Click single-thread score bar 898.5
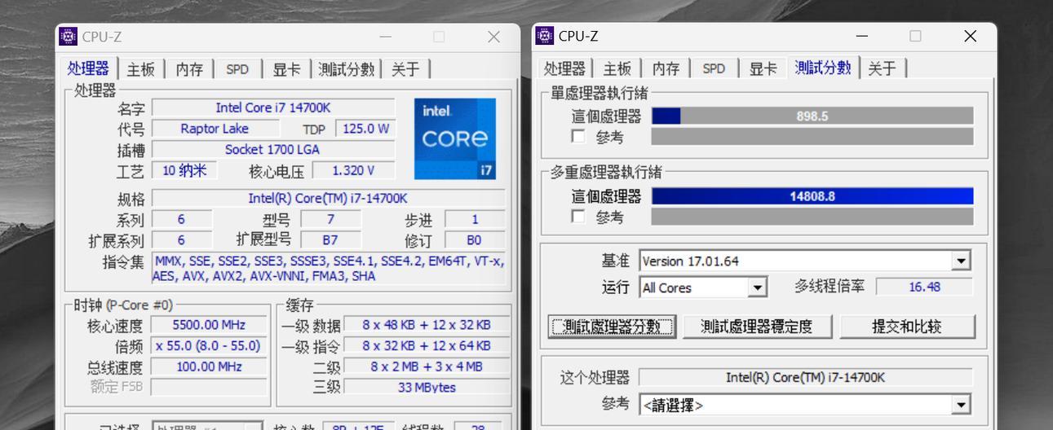 point(812,116)
